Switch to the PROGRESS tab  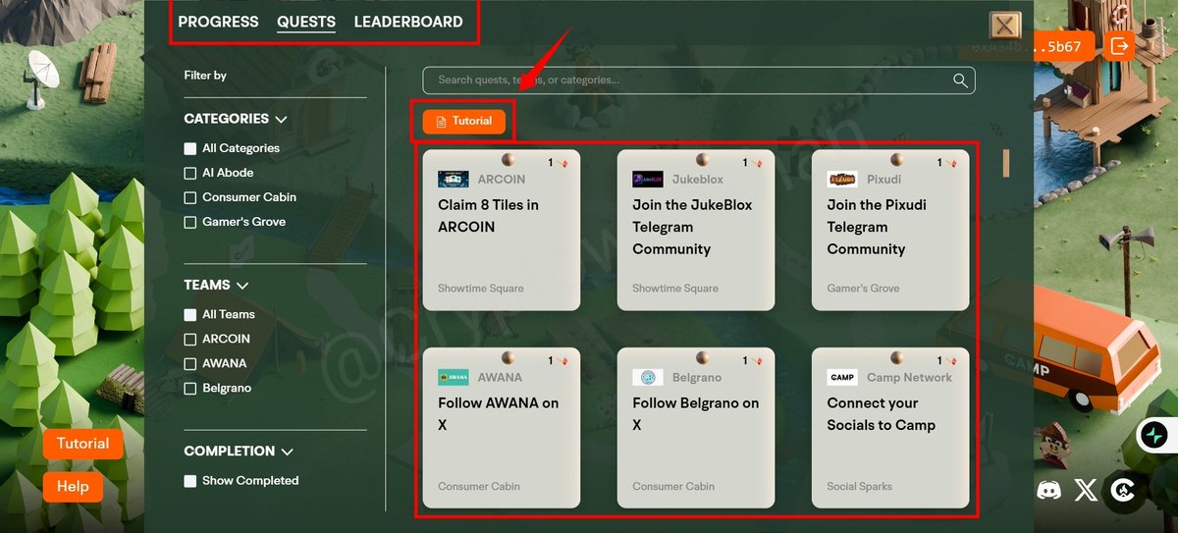[218, 22]
